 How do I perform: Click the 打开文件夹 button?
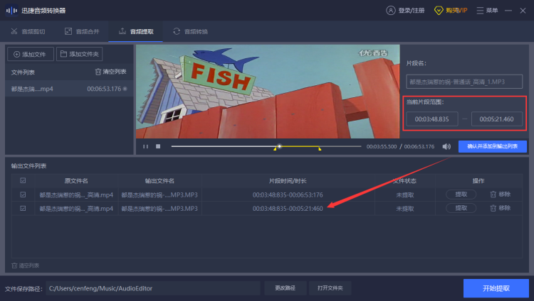coord(330,288)
